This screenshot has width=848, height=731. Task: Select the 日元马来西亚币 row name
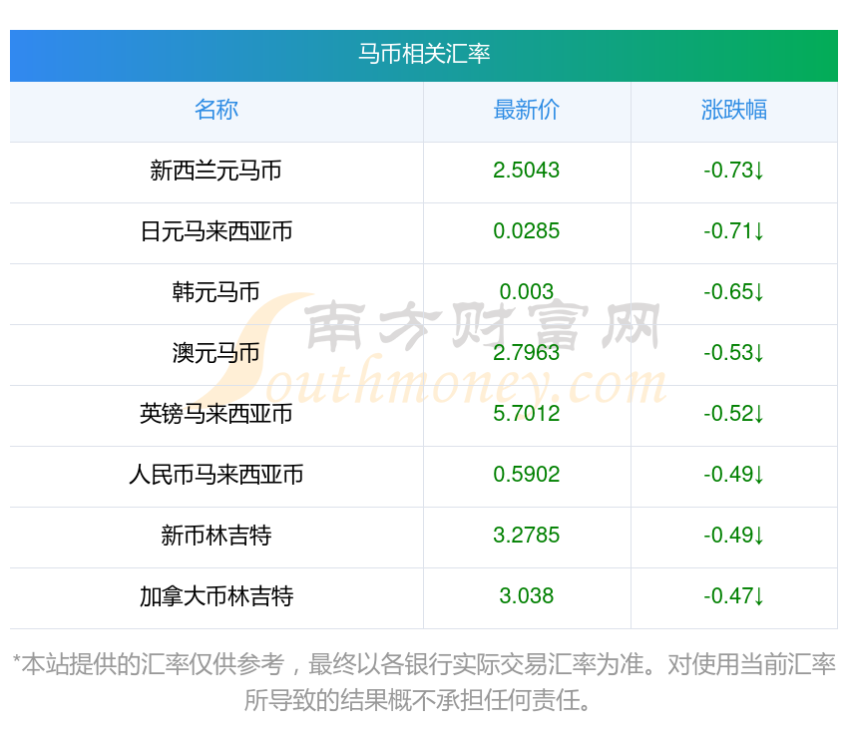click(216, 231)
